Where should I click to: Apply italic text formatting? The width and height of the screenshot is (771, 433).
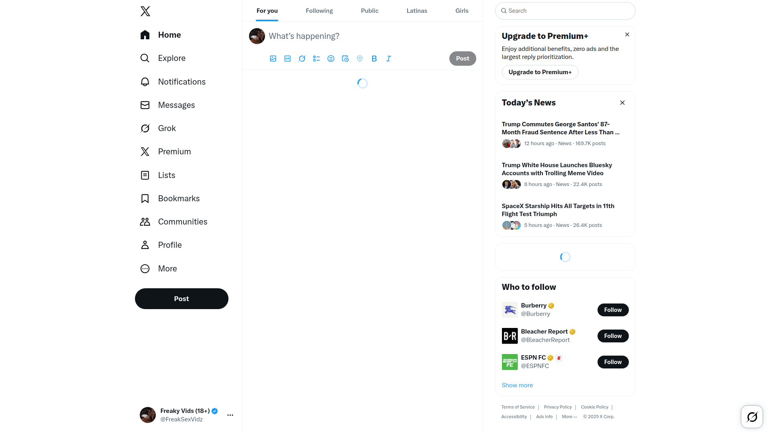389,59
